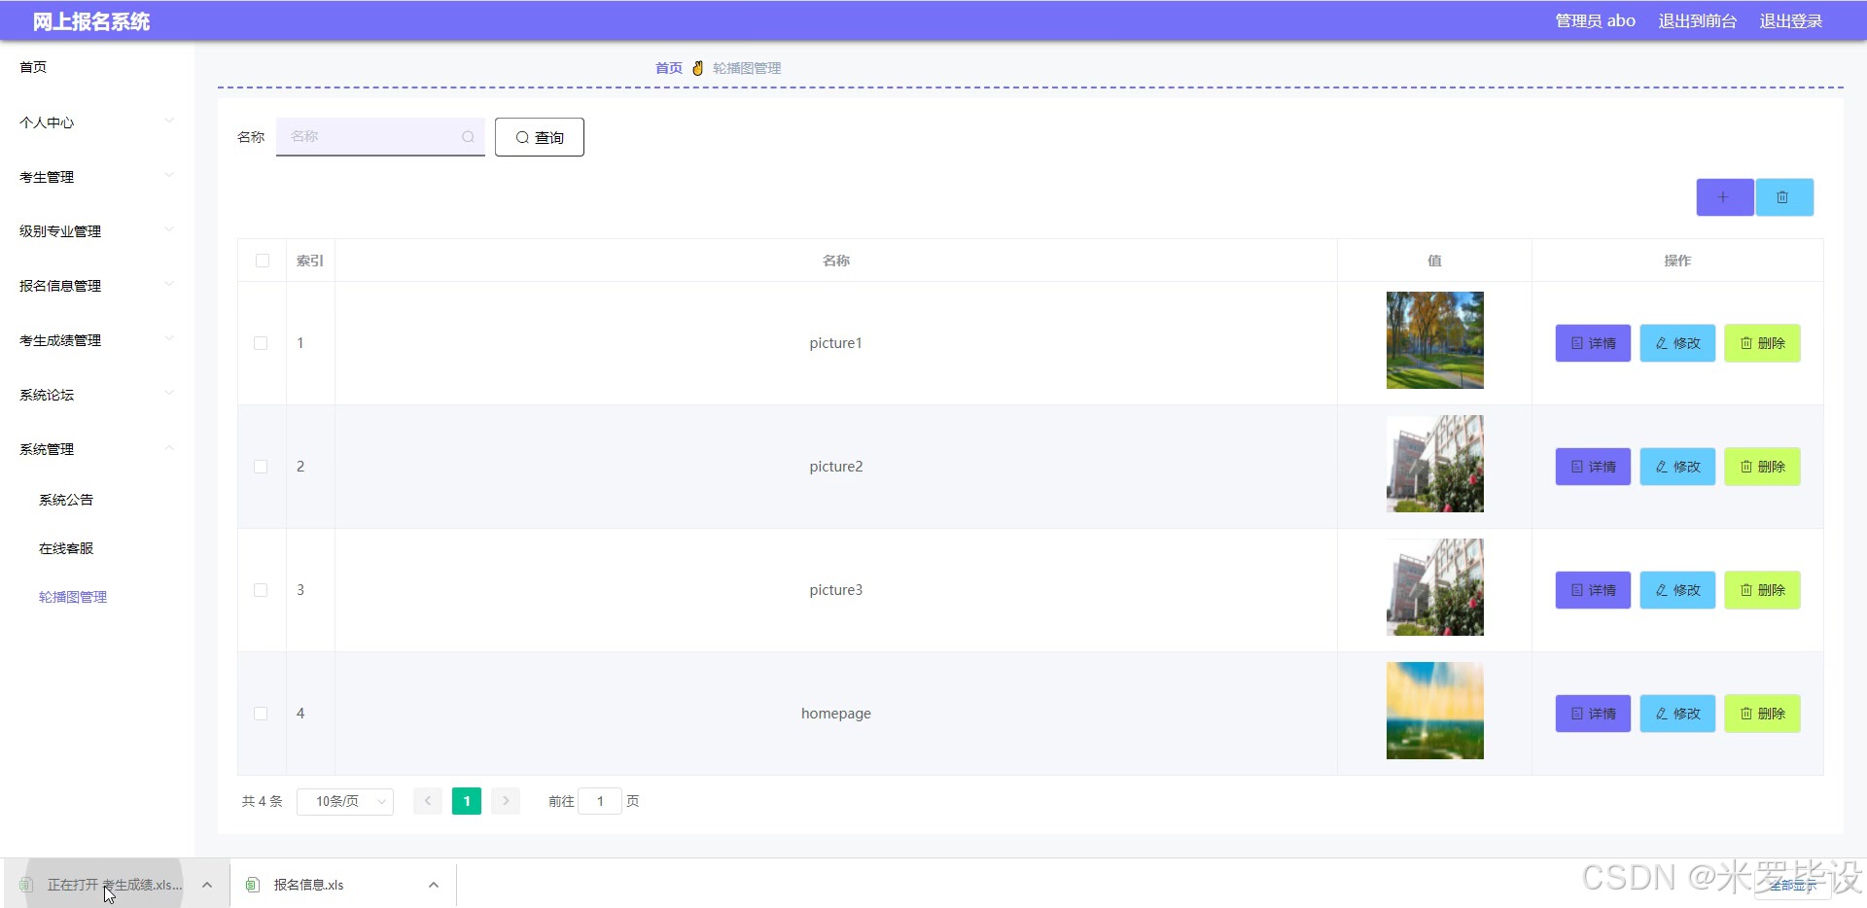Click the 操作 column header
Viewport: 1867px width, 908px height.
click(1677, 261)
